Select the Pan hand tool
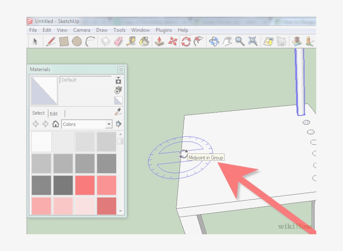The height and width of the screenshot is (251, 343). (227, 41)
